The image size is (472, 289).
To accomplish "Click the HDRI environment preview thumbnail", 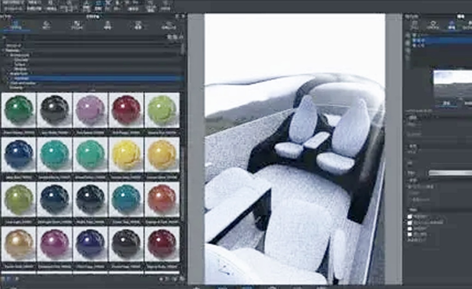I will 453,85.
